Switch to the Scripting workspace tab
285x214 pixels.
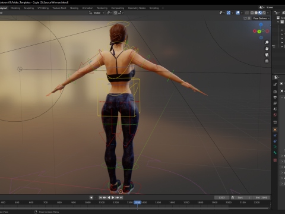pyautogui.click(x=154, y=8)
